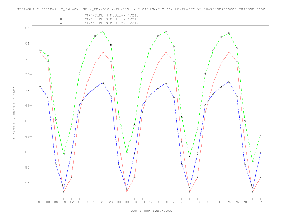Click x-axis forecast hour label 81
The image size is (284, 220).
click(x=253, y=202)
